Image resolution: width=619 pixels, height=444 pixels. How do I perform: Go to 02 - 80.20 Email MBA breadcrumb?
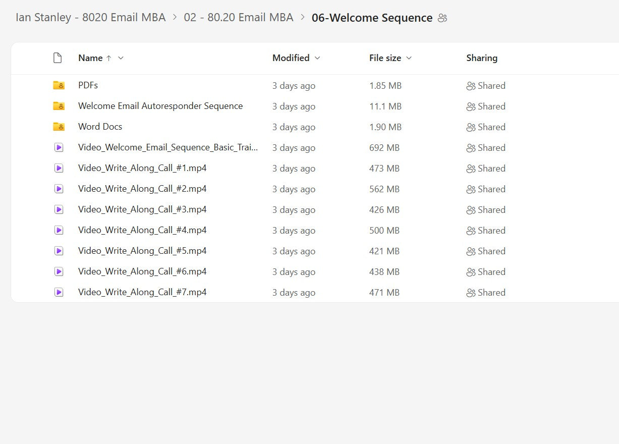point(239,18)
